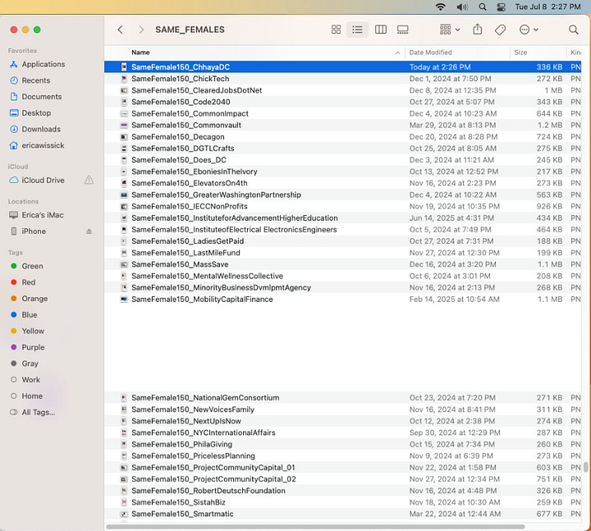Filter by the Yellow tag
The image size is (591, 531).
pyautogui.click(x=33, y=331)
